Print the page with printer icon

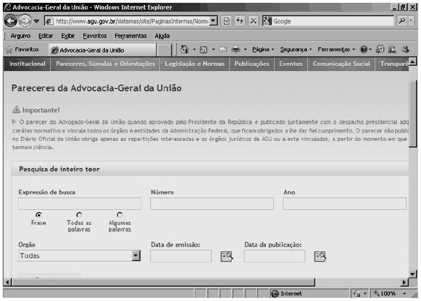[236, 50]
